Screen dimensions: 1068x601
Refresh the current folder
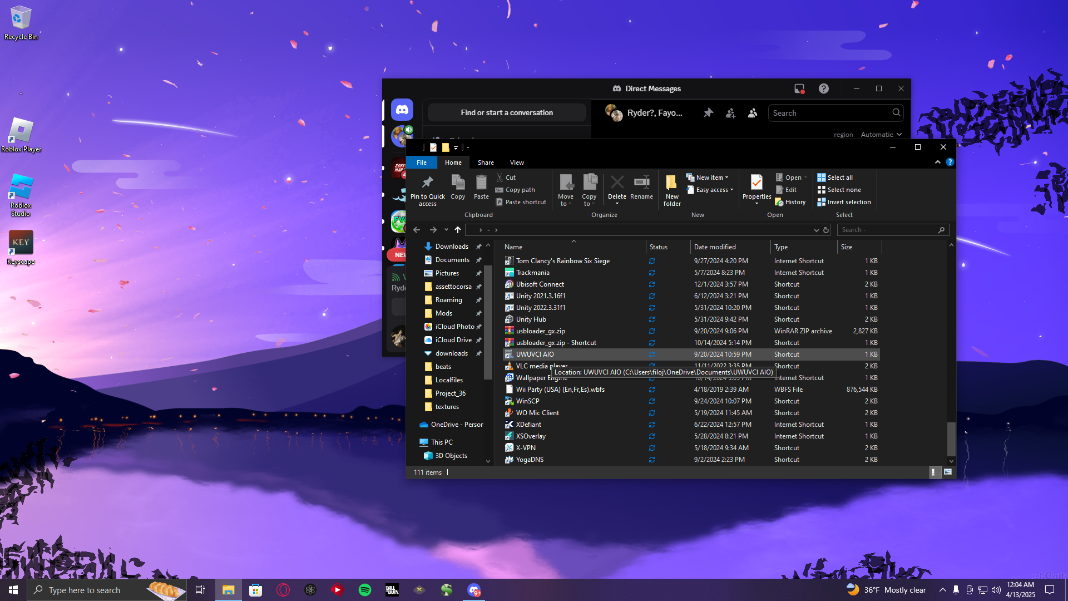point(826,230)
